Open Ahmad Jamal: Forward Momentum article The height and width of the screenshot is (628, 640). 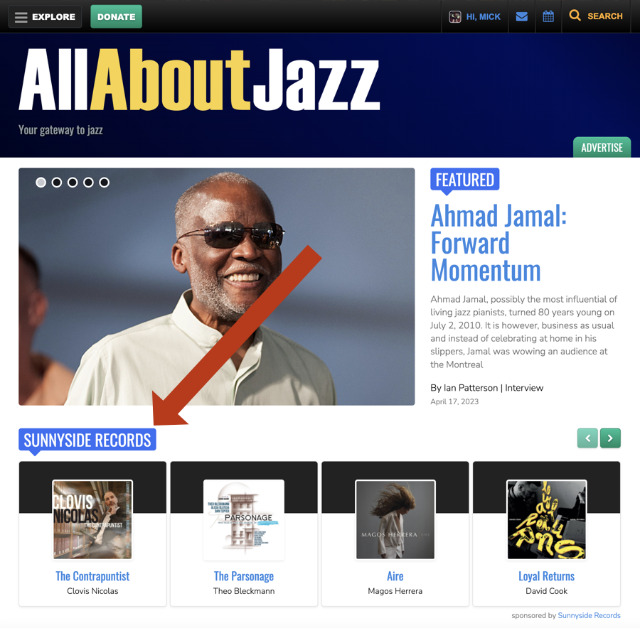[498, 243]
